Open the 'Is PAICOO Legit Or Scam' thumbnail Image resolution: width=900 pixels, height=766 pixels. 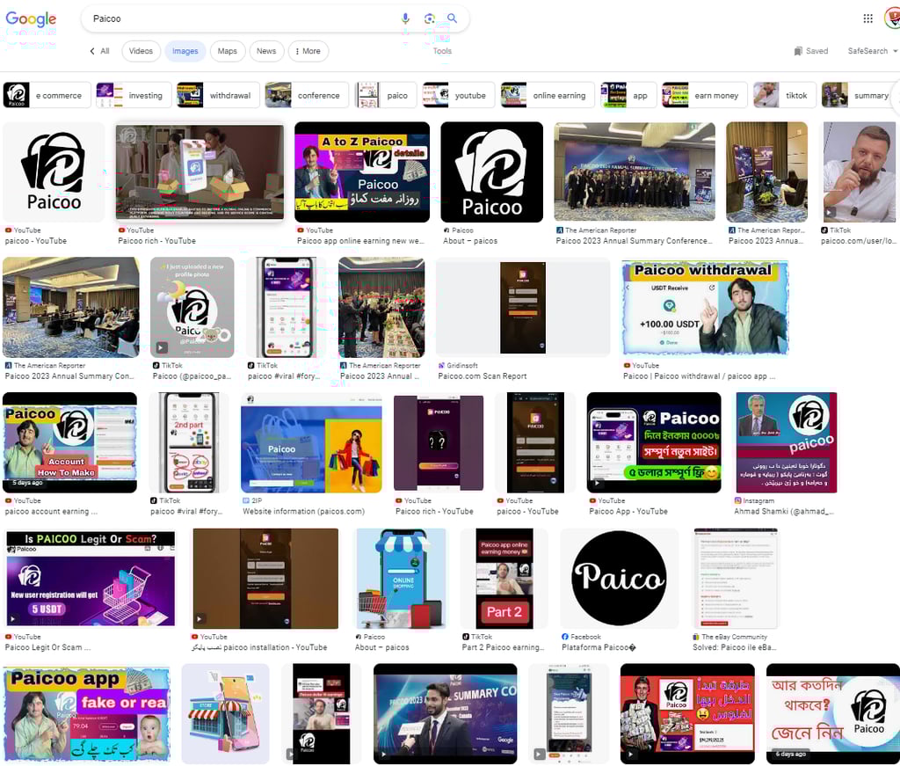[91, 578]
